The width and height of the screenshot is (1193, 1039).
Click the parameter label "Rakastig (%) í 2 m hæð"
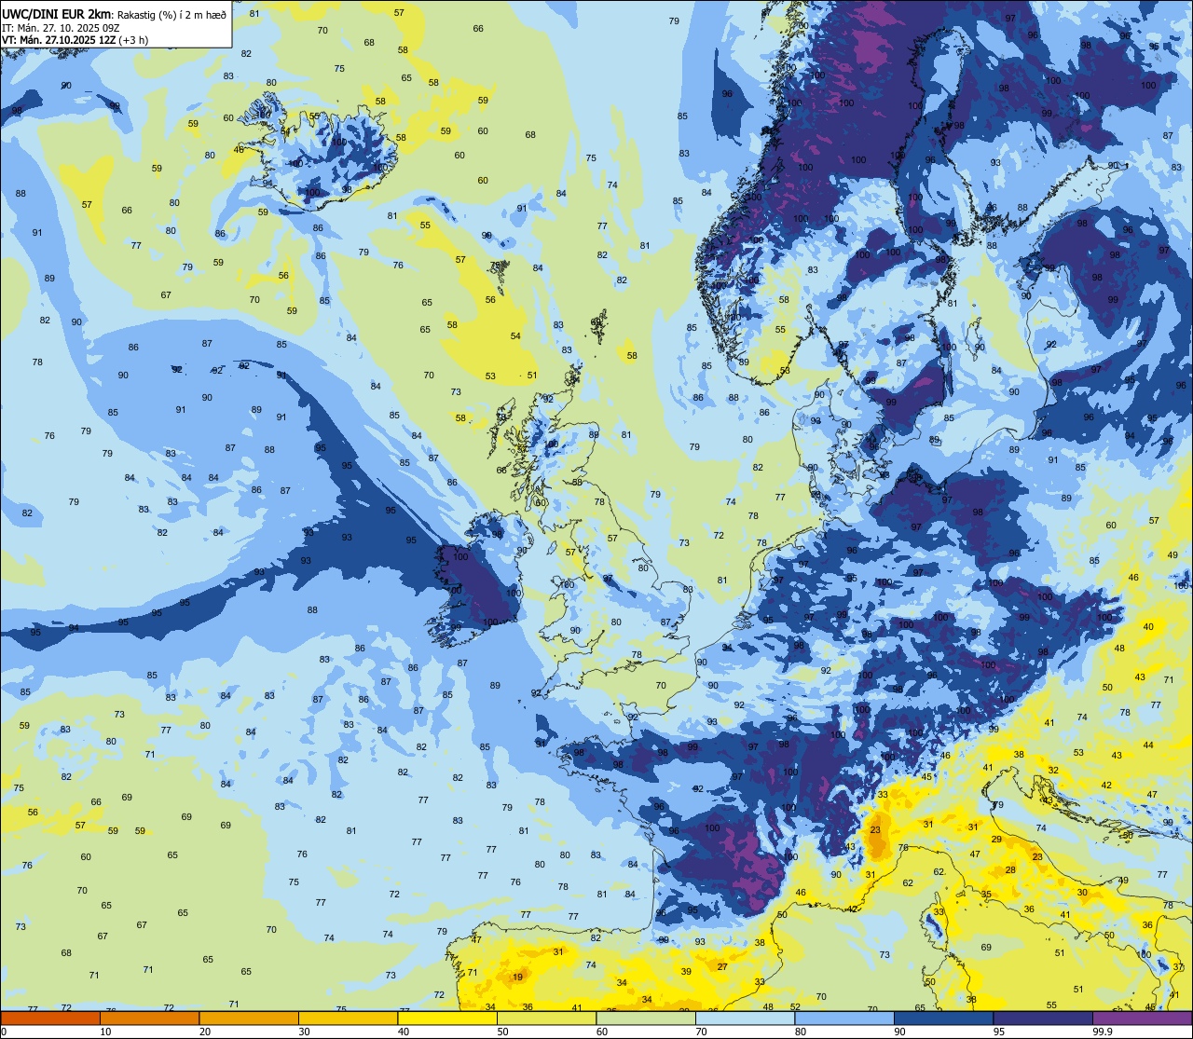(171, 15)
